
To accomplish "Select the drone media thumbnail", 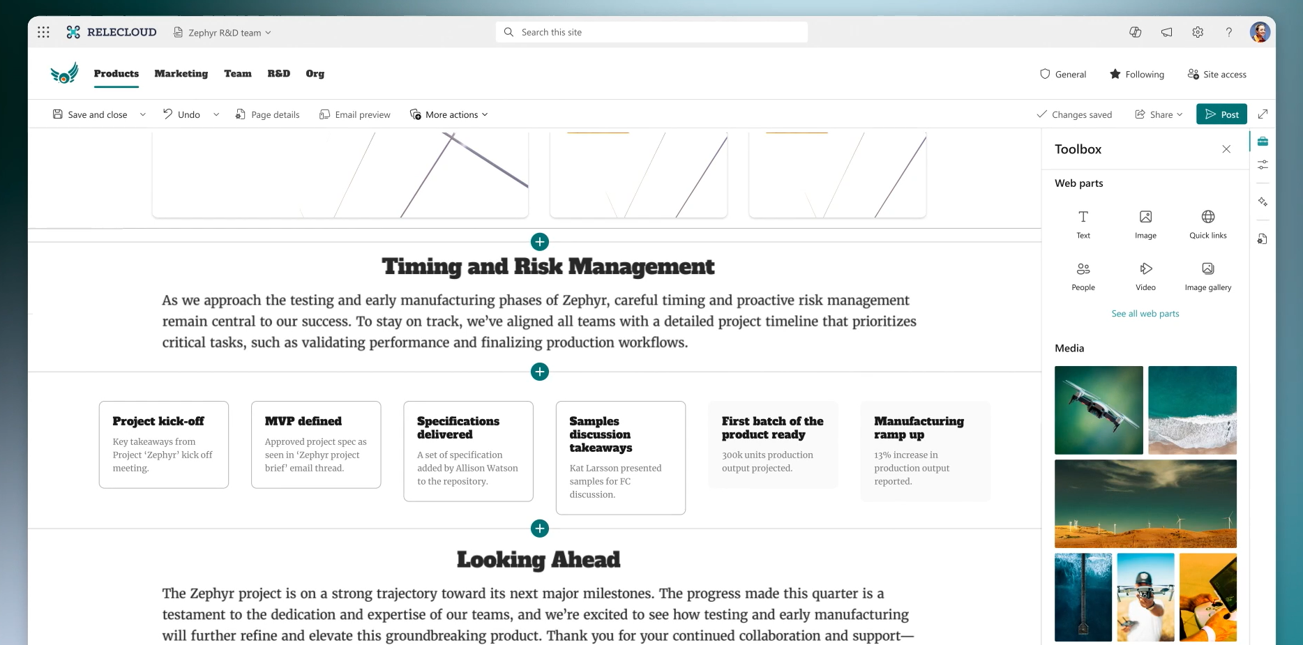I will coord(1099,410).
